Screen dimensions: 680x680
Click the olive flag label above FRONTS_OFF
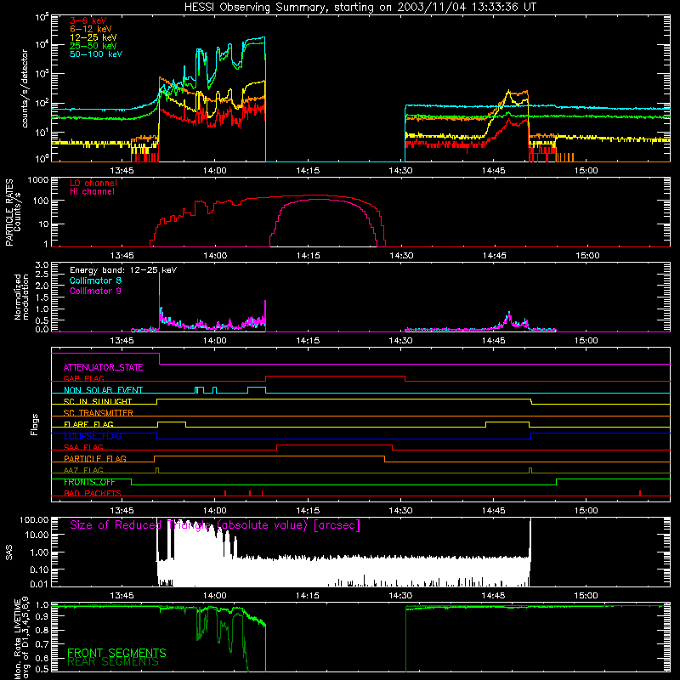(x=83, y=470)
